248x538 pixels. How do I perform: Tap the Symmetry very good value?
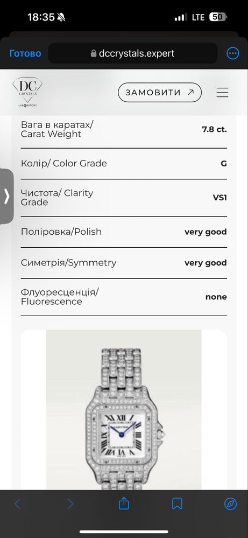206,263
